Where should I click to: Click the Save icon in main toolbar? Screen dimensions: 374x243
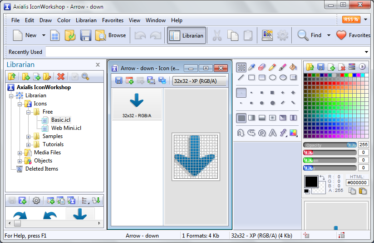coord(85,35)
